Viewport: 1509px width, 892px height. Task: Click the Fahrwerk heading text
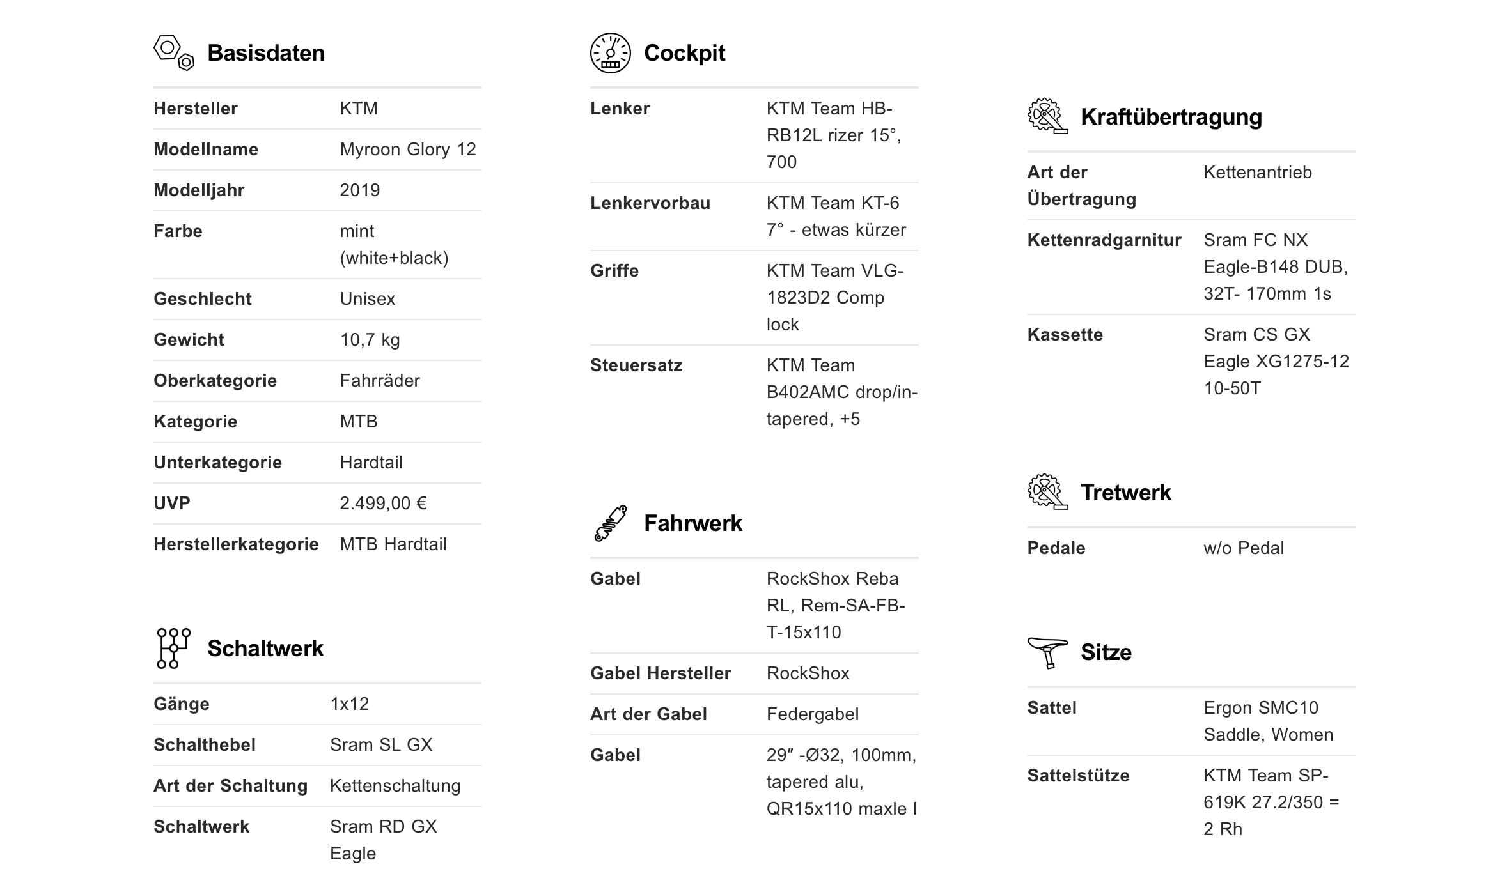coord(692,523)
